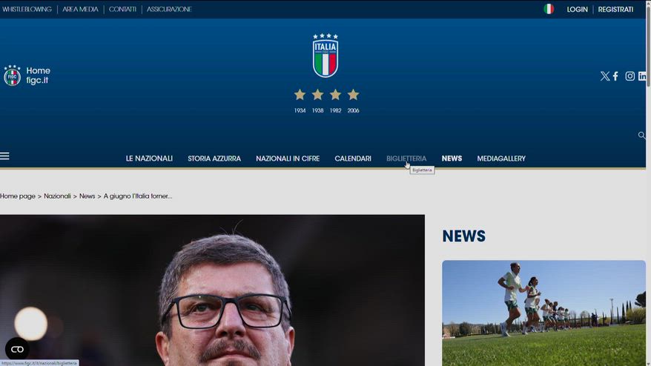Image resolution: width=651 pixels, height=366 pixels.
Task: Select Nazionali in Cifre menu item
Action: [x=288, y=159]
